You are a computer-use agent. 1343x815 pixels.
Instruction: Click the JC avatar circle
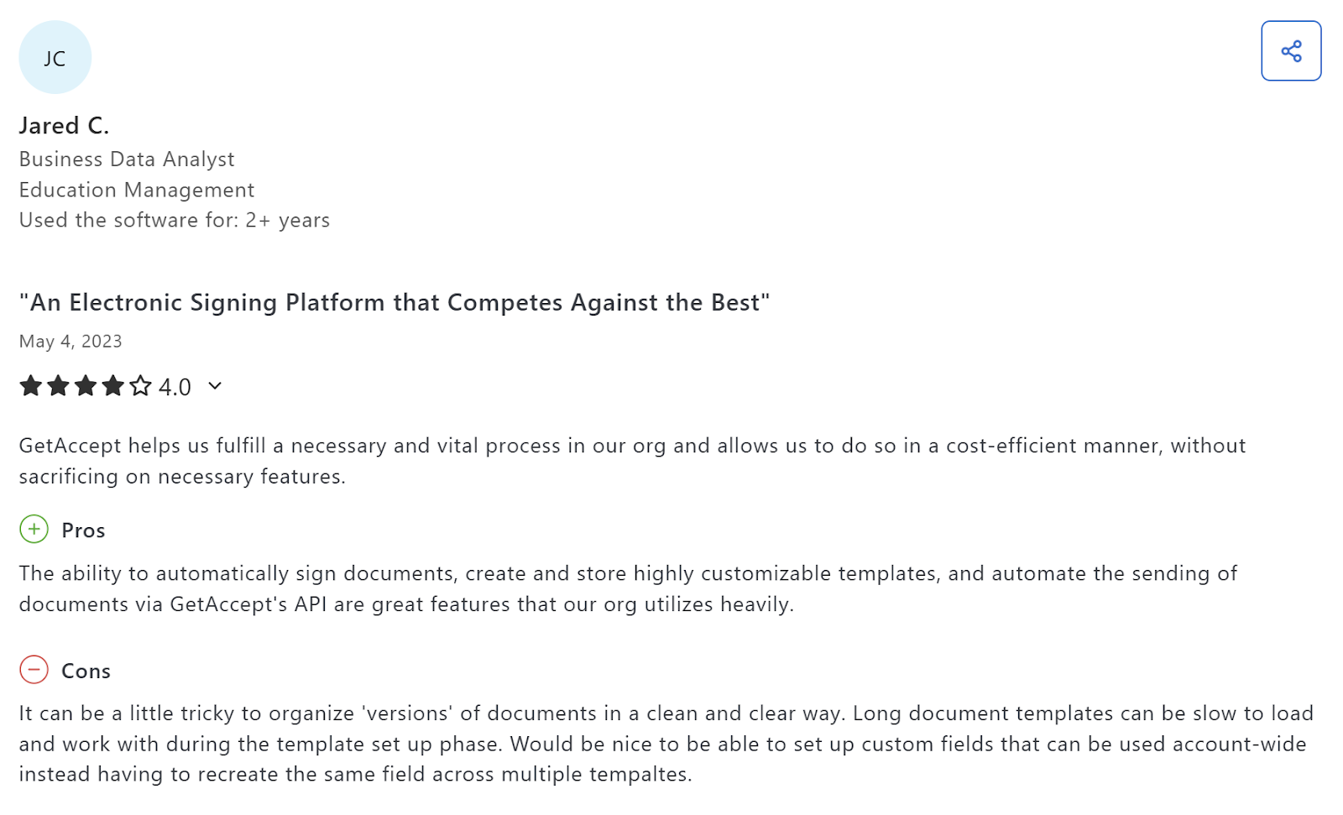[55, 58]
